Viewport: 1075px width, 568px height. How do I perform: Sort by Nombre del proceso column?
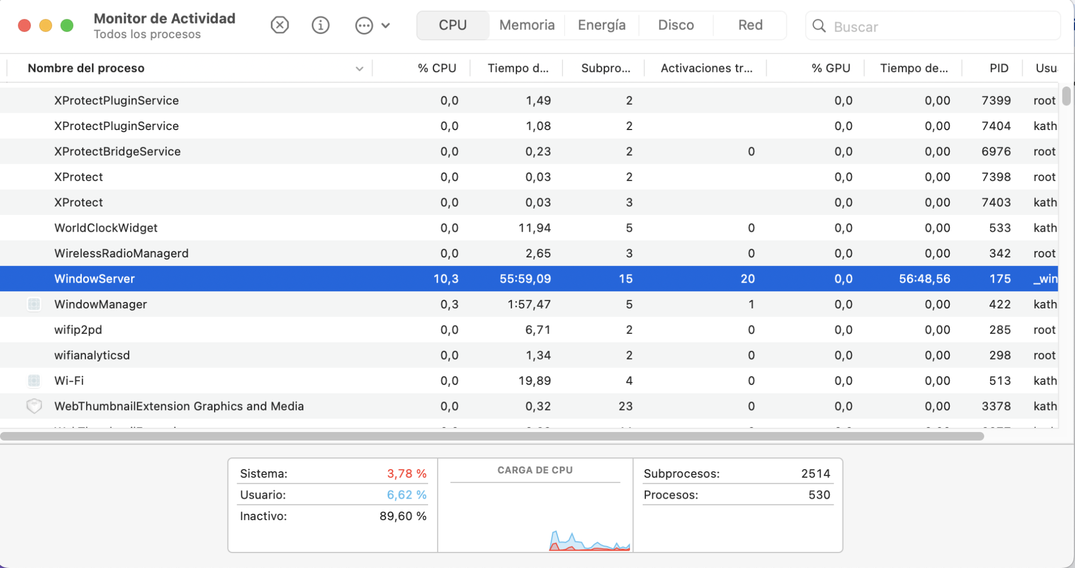tap(86, 68)
